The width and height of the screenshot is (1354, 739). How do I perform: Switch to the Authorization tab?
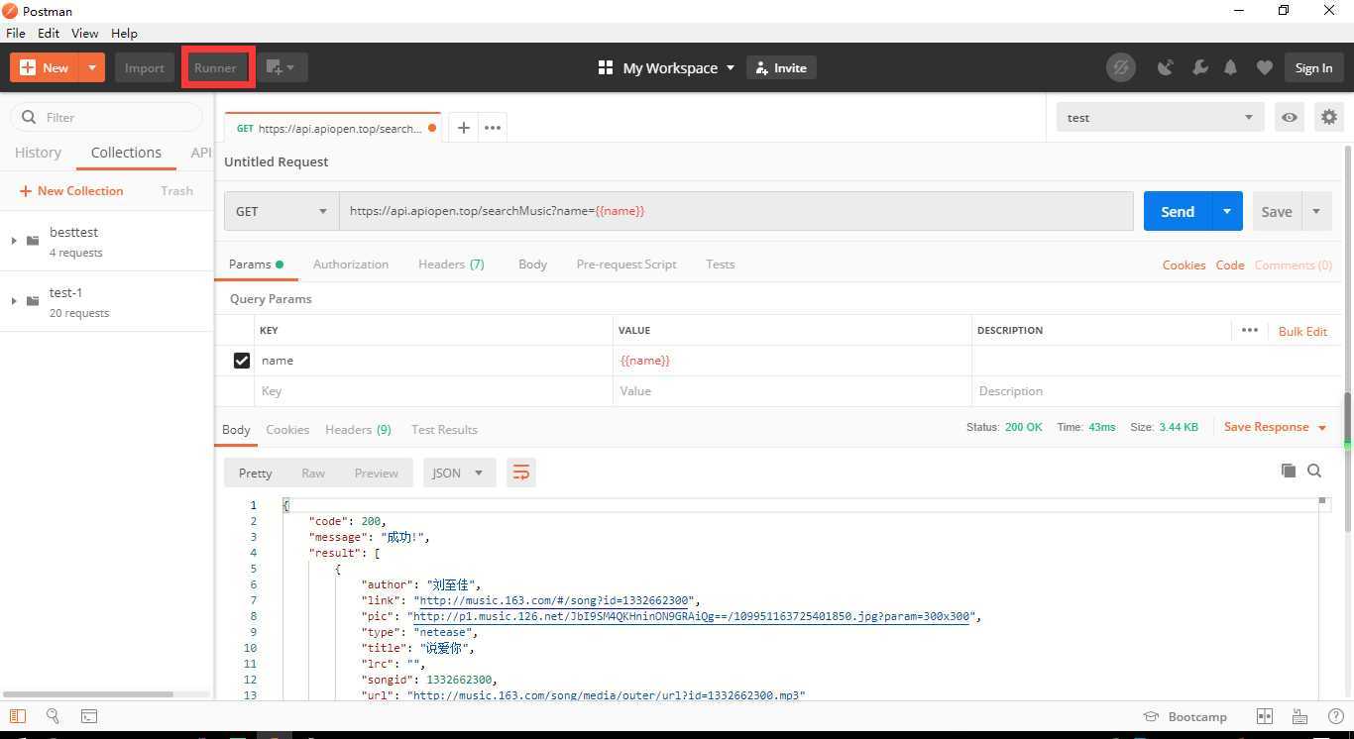(351, 264)
